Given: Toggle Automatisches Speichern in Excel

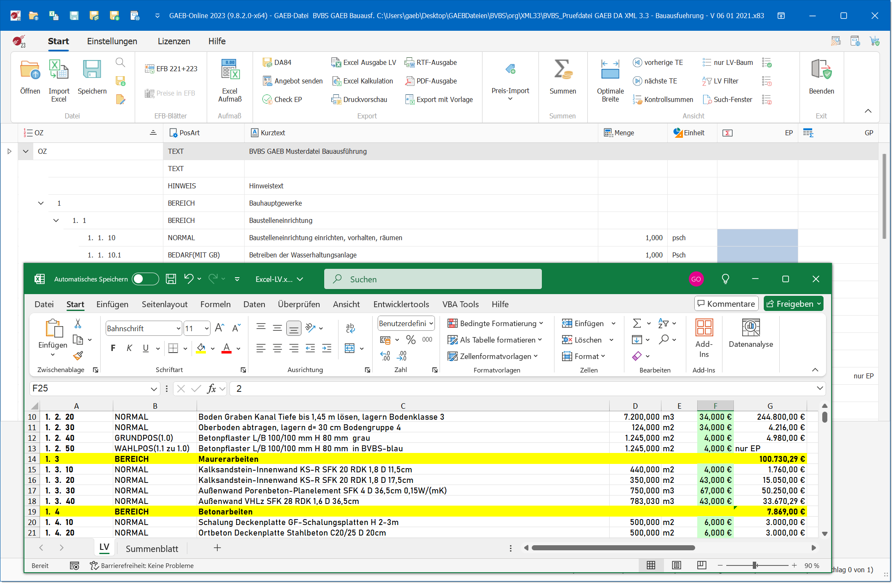Looking at the screenshot, I should [145, 279].
